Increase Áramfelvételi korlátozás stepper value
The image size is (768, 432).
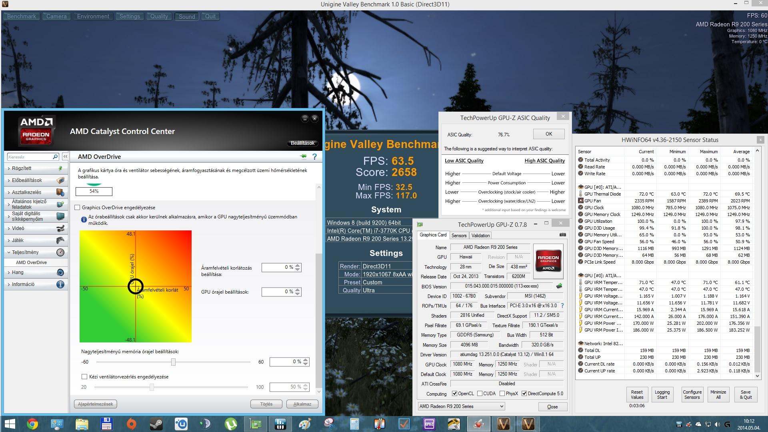pyautogui.click(x=298, y=265)
